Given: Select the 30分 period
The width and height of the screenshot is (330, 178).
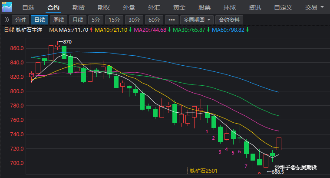Looking at the screenshot, I should [x=134, y=20].
